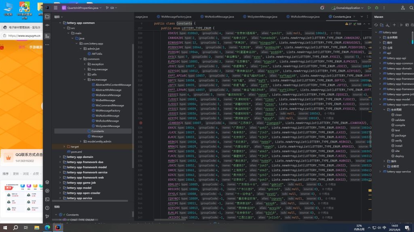Open the Problems tool window icon
The image size is (414, 232).
pyautogui.click(x=47, y=207)
